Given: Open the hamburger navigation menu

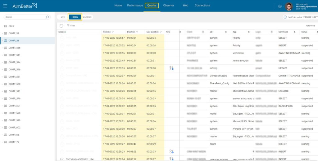Looking at the screenshot, I should click(x=5, y=6).
